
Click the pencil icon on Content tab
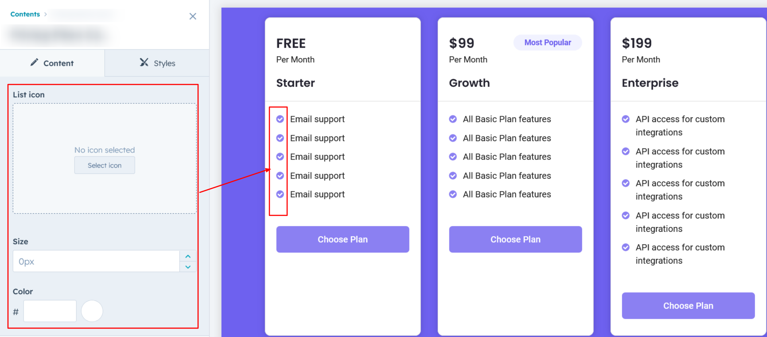(x=34, y=63)
